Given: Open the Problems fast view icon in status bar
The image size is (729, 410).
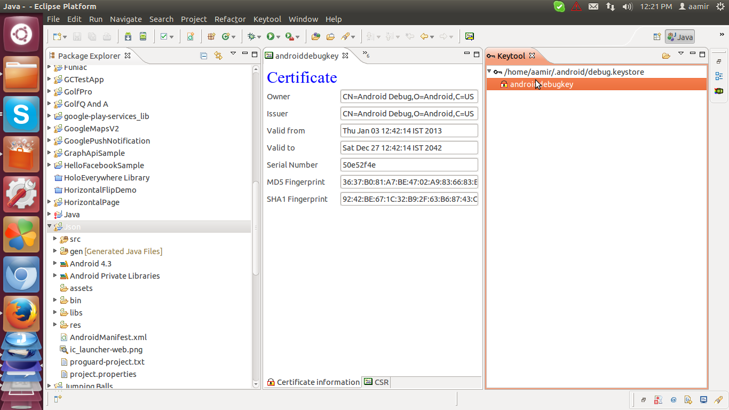Looking at the screenshot, I should pos(659,399).
